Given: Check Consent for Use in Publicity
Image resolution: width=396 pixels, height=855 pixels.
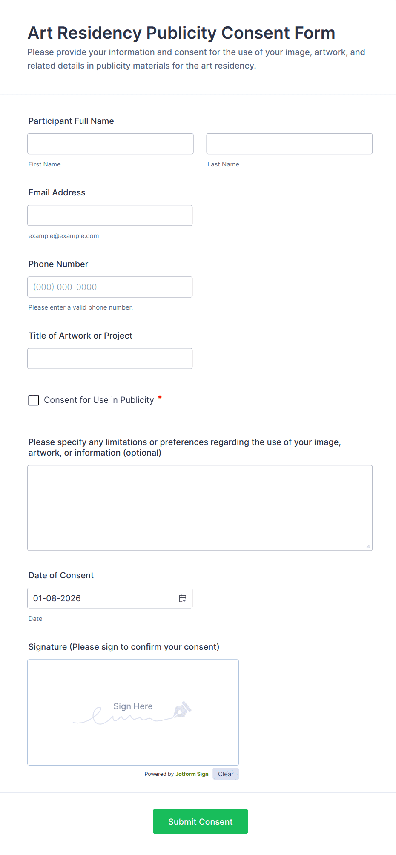Looking at the screenshot, I should pos(34,400).
